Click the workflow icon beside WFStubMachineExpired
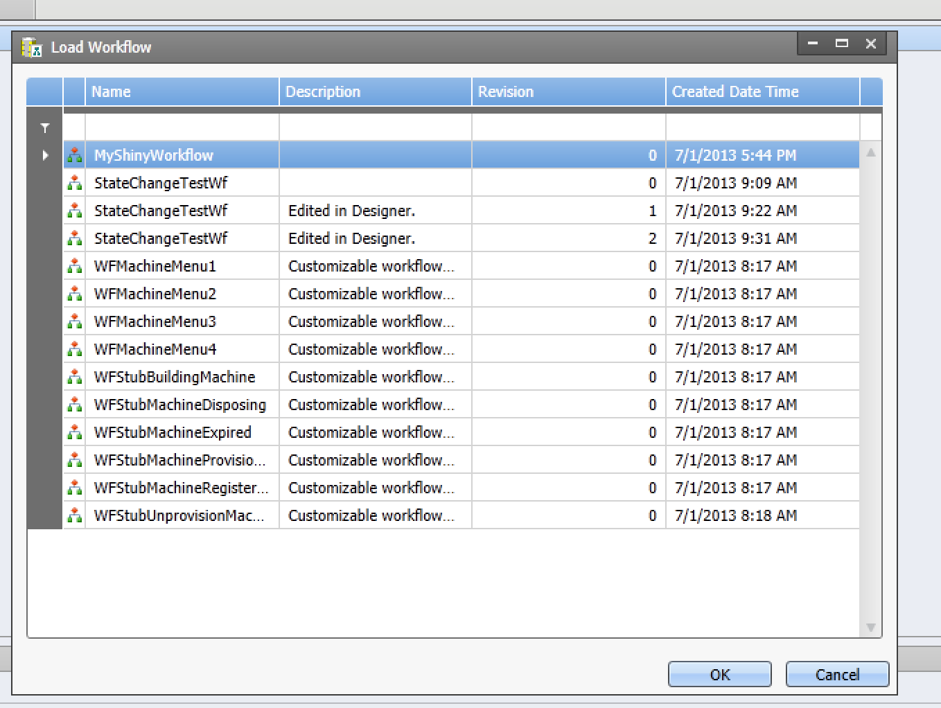This screenshot has height=708, width=941. pos(74,432)
